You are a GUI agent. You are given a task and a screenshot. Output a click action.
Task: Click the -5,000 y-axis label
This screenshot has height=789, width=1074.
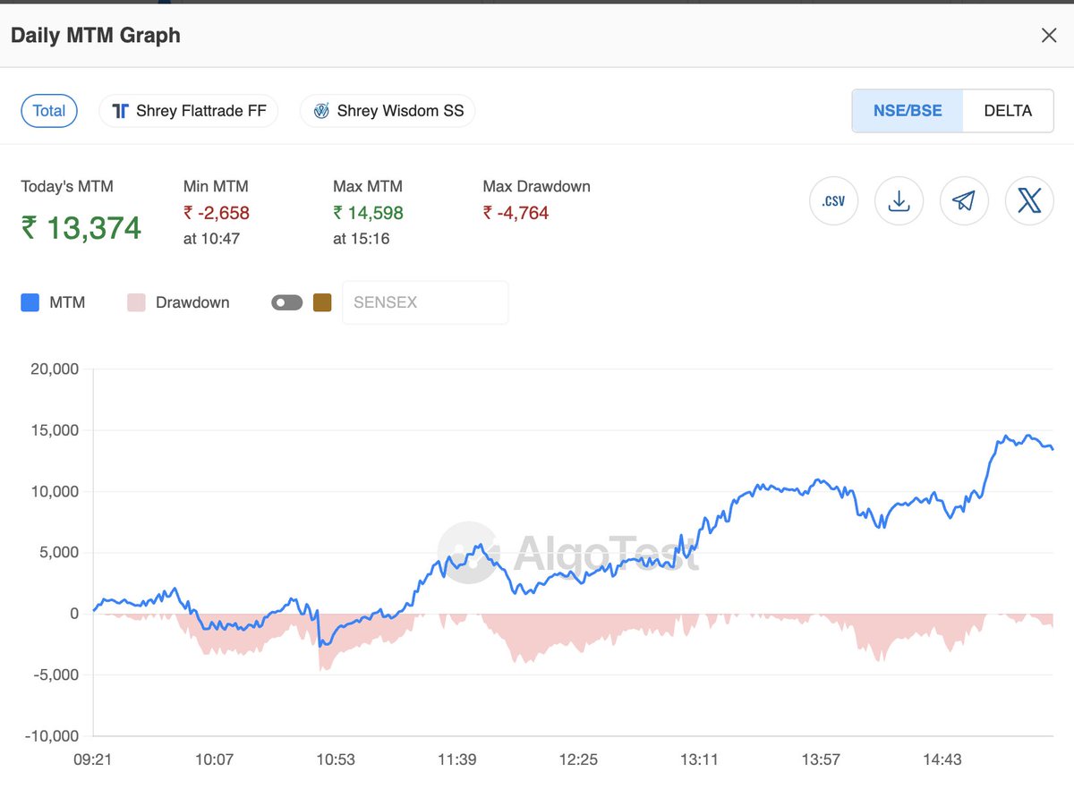pyautogui.click(x=56, y=674)
